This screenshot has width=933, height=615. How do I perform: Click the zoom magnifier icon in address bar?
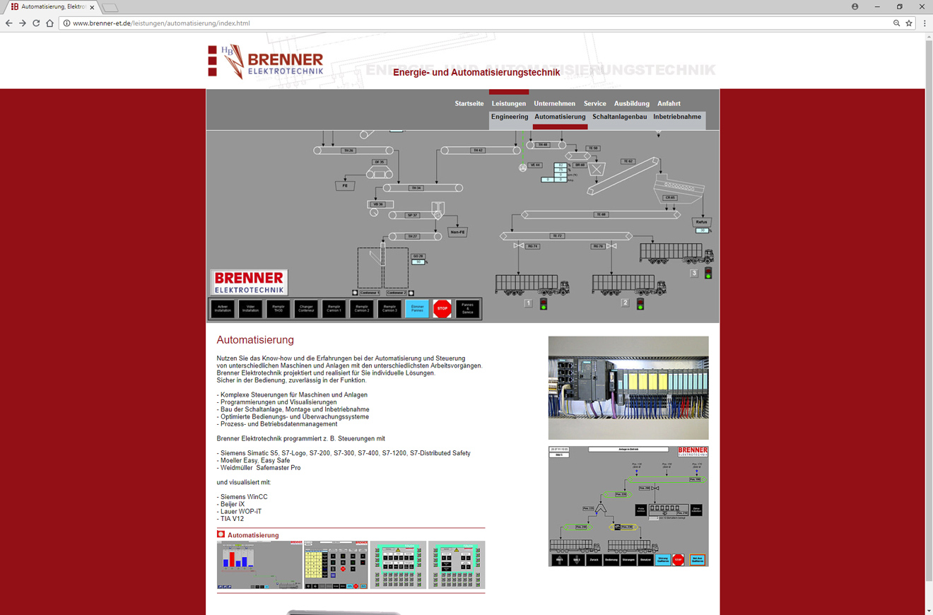pos(896,23)
